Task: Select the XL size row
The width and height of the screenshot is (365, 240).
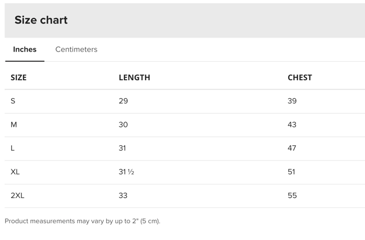Action: 15,172
